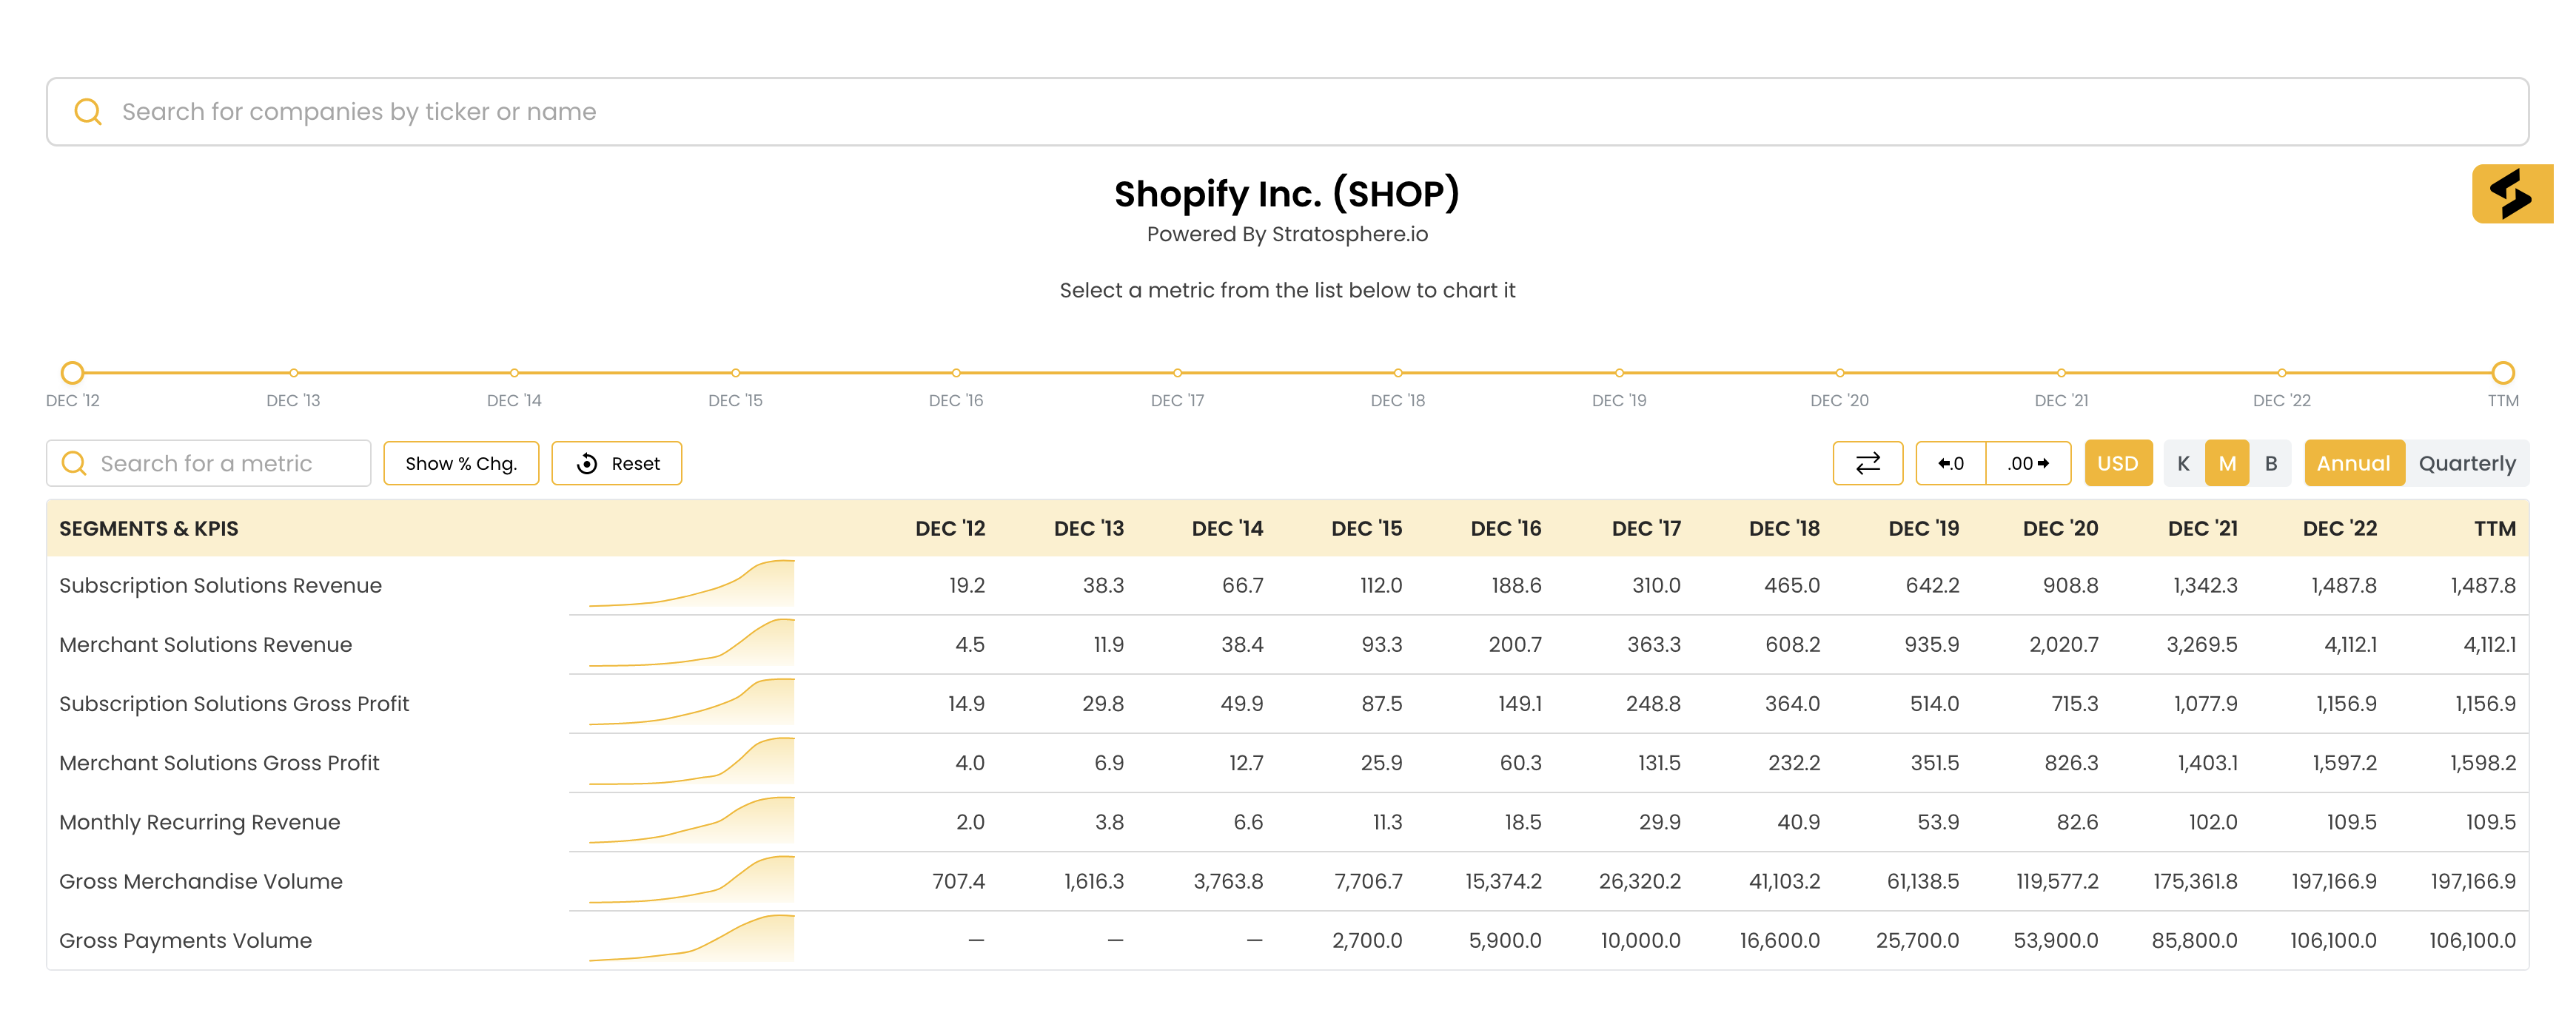Click the increase decimal places button
The height and width of the screenshot is (1027, 2576).
[x=2027, y=463]
